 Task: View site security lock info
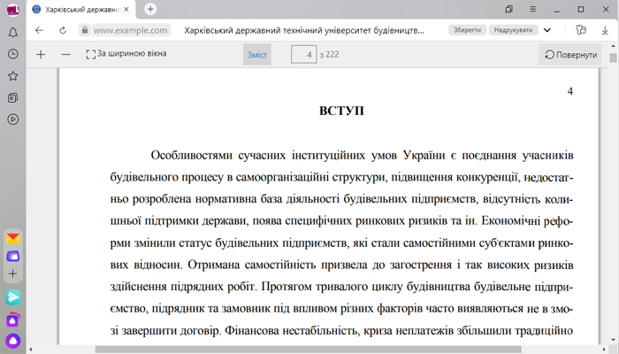point(85,30)
